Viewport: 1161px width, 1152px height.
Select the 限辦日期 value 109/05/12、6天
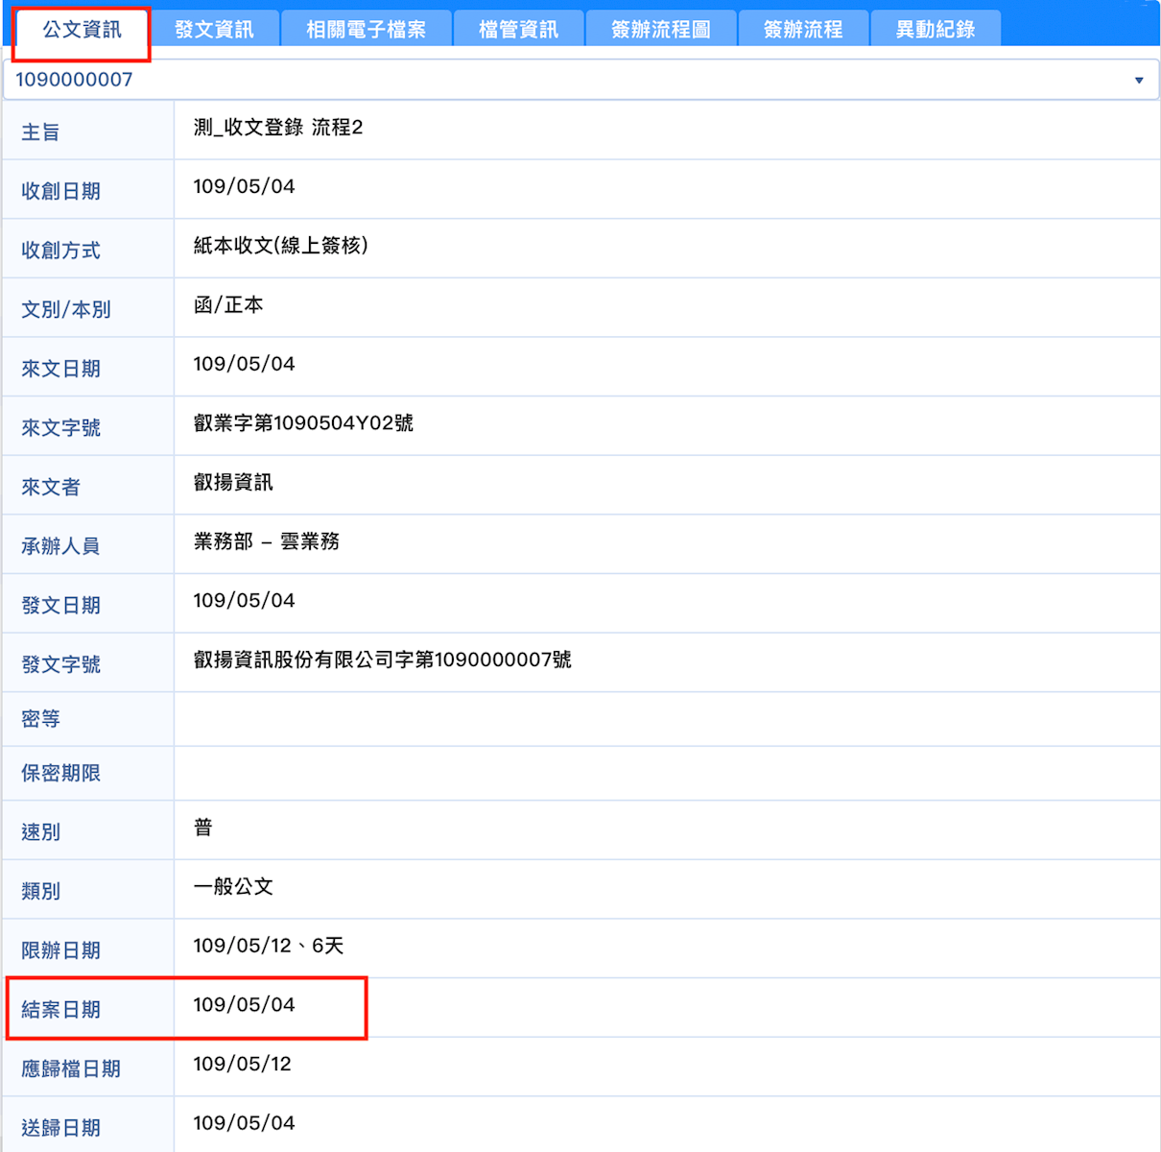coord(268,946)
